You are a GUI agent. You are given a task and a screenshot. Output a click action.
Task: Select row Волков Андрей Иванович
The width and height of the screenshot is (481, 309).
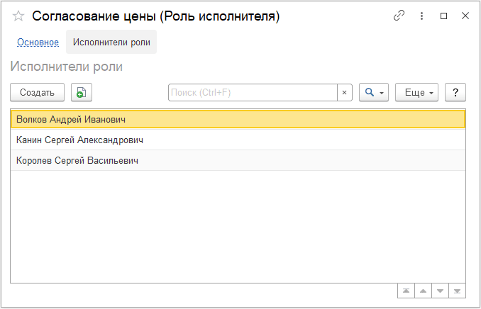click(x=238, y=119)
